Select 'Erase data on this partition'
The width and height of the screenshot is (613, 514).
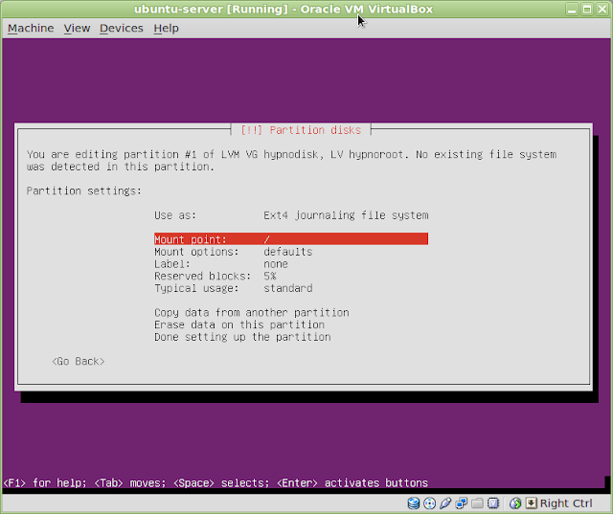239,324
